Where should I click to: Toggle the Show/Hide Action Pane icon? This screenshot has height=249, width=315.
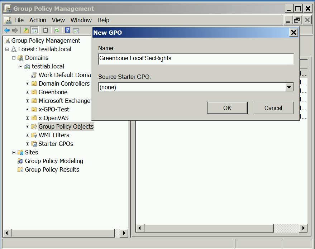[x=76, y=30]
